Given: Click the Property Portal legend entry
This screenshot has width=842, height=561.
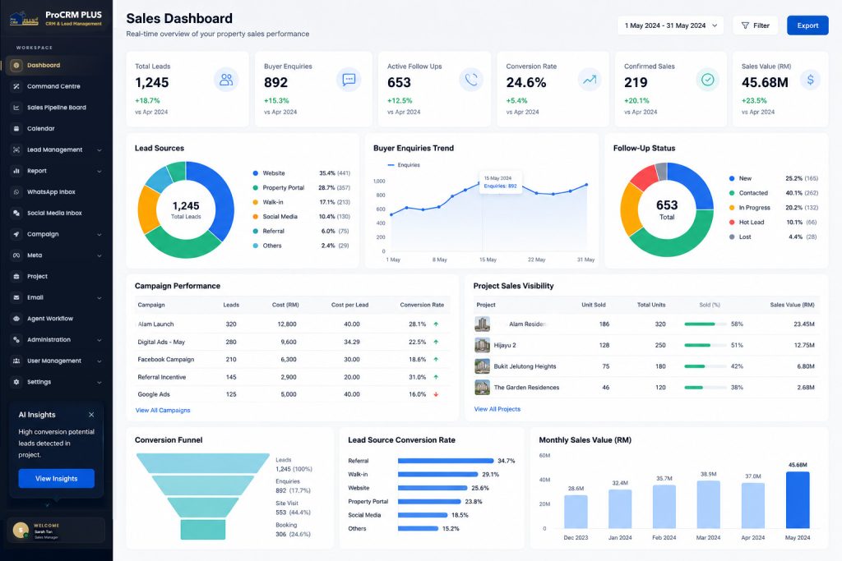Looking at the screenshot, I should (301, 188).
